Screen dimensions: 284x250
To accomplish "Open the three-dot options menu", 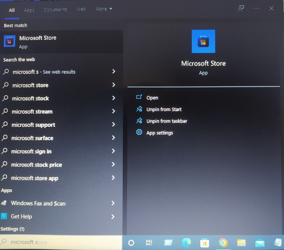I will coord(256,8).
